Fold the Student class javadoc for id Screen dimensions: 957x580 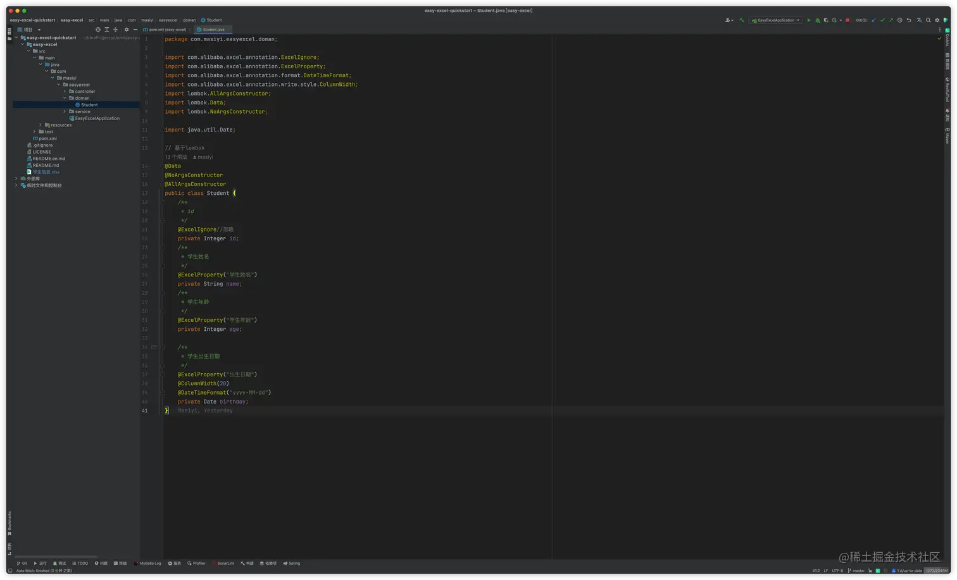pyautogui.click(x=163, y=202)
